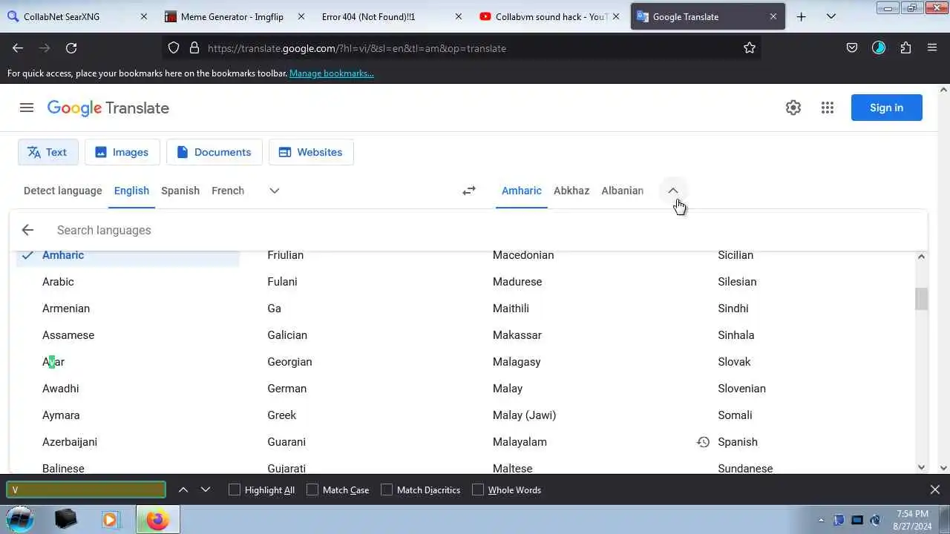950x534 pixels.
Task: Swap source and target languages
Action: 469,191
